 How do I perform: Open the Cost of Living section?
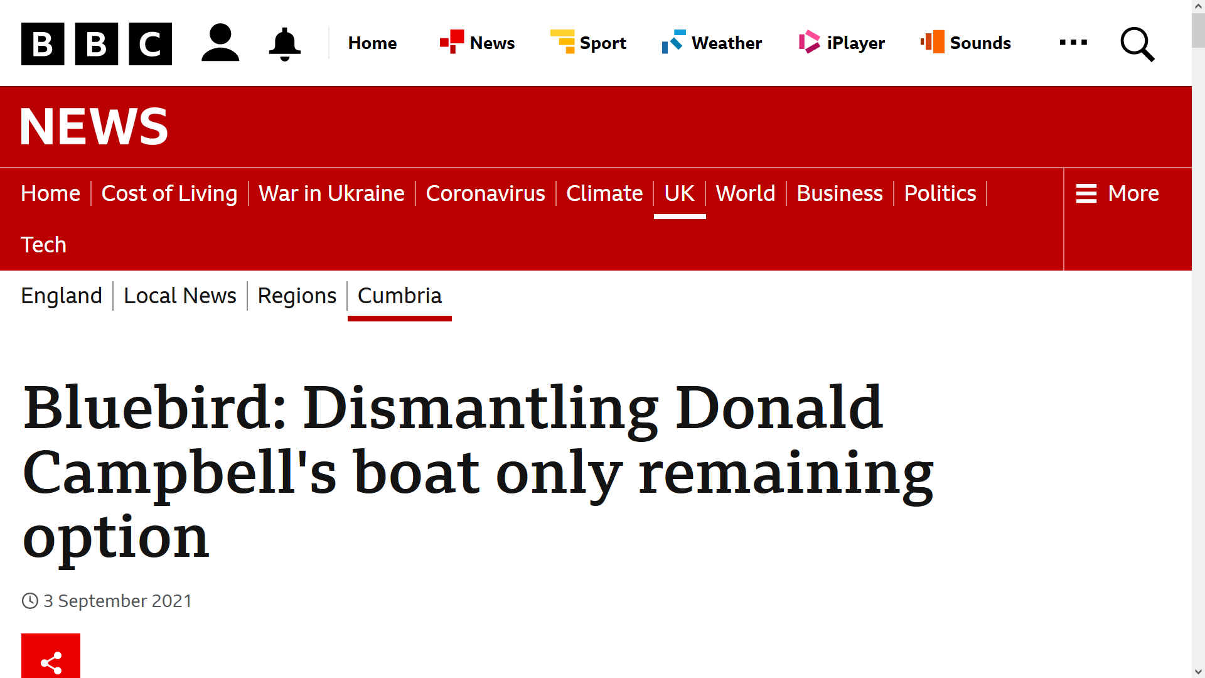click(169, 193)
